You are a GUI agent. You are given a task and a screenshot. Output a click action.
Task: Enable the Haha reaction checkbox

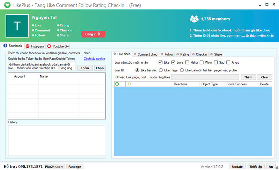pos(187,62)
